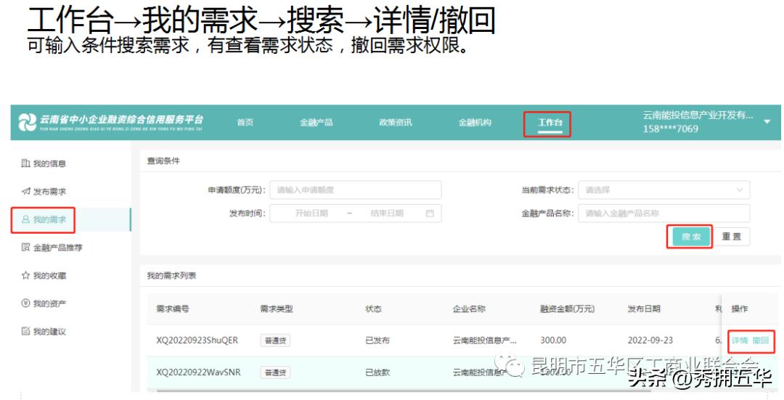Click the 2022-09-23 date cell
784x400 pixels.
(x=650, y=340)
